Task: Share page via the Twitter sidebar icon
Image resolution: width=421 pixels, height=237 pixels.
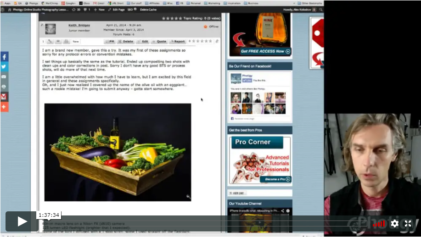Action: [4, 67]
